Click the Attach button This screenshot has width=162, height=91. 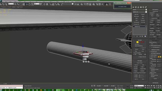151,22
